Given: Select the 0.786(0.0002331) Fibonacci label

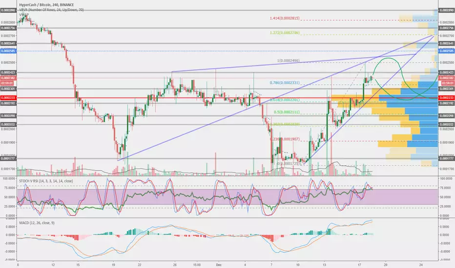Looking at the screenshot, I should (285, 83).
